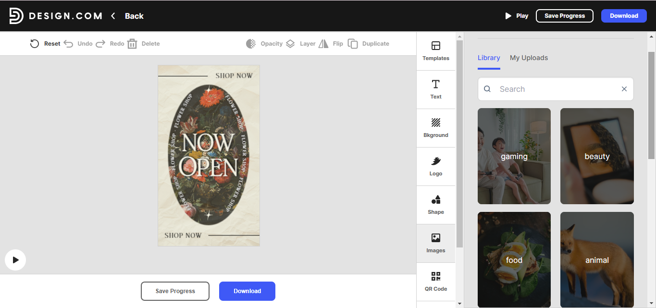Play the design animation from top bar
The width and height of the screenshot is (656, 308).
click(517, 16)
